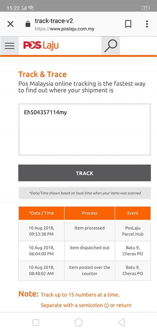Bookmark this page
The height and width of the screenshot is (333, 157).
pyautogui.click(x=128, y=24)
